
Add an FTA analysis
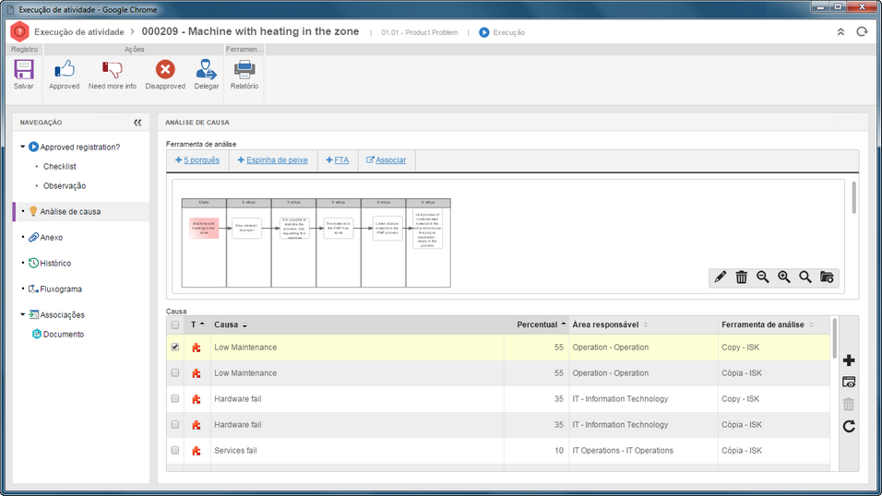tap(338, 160)
